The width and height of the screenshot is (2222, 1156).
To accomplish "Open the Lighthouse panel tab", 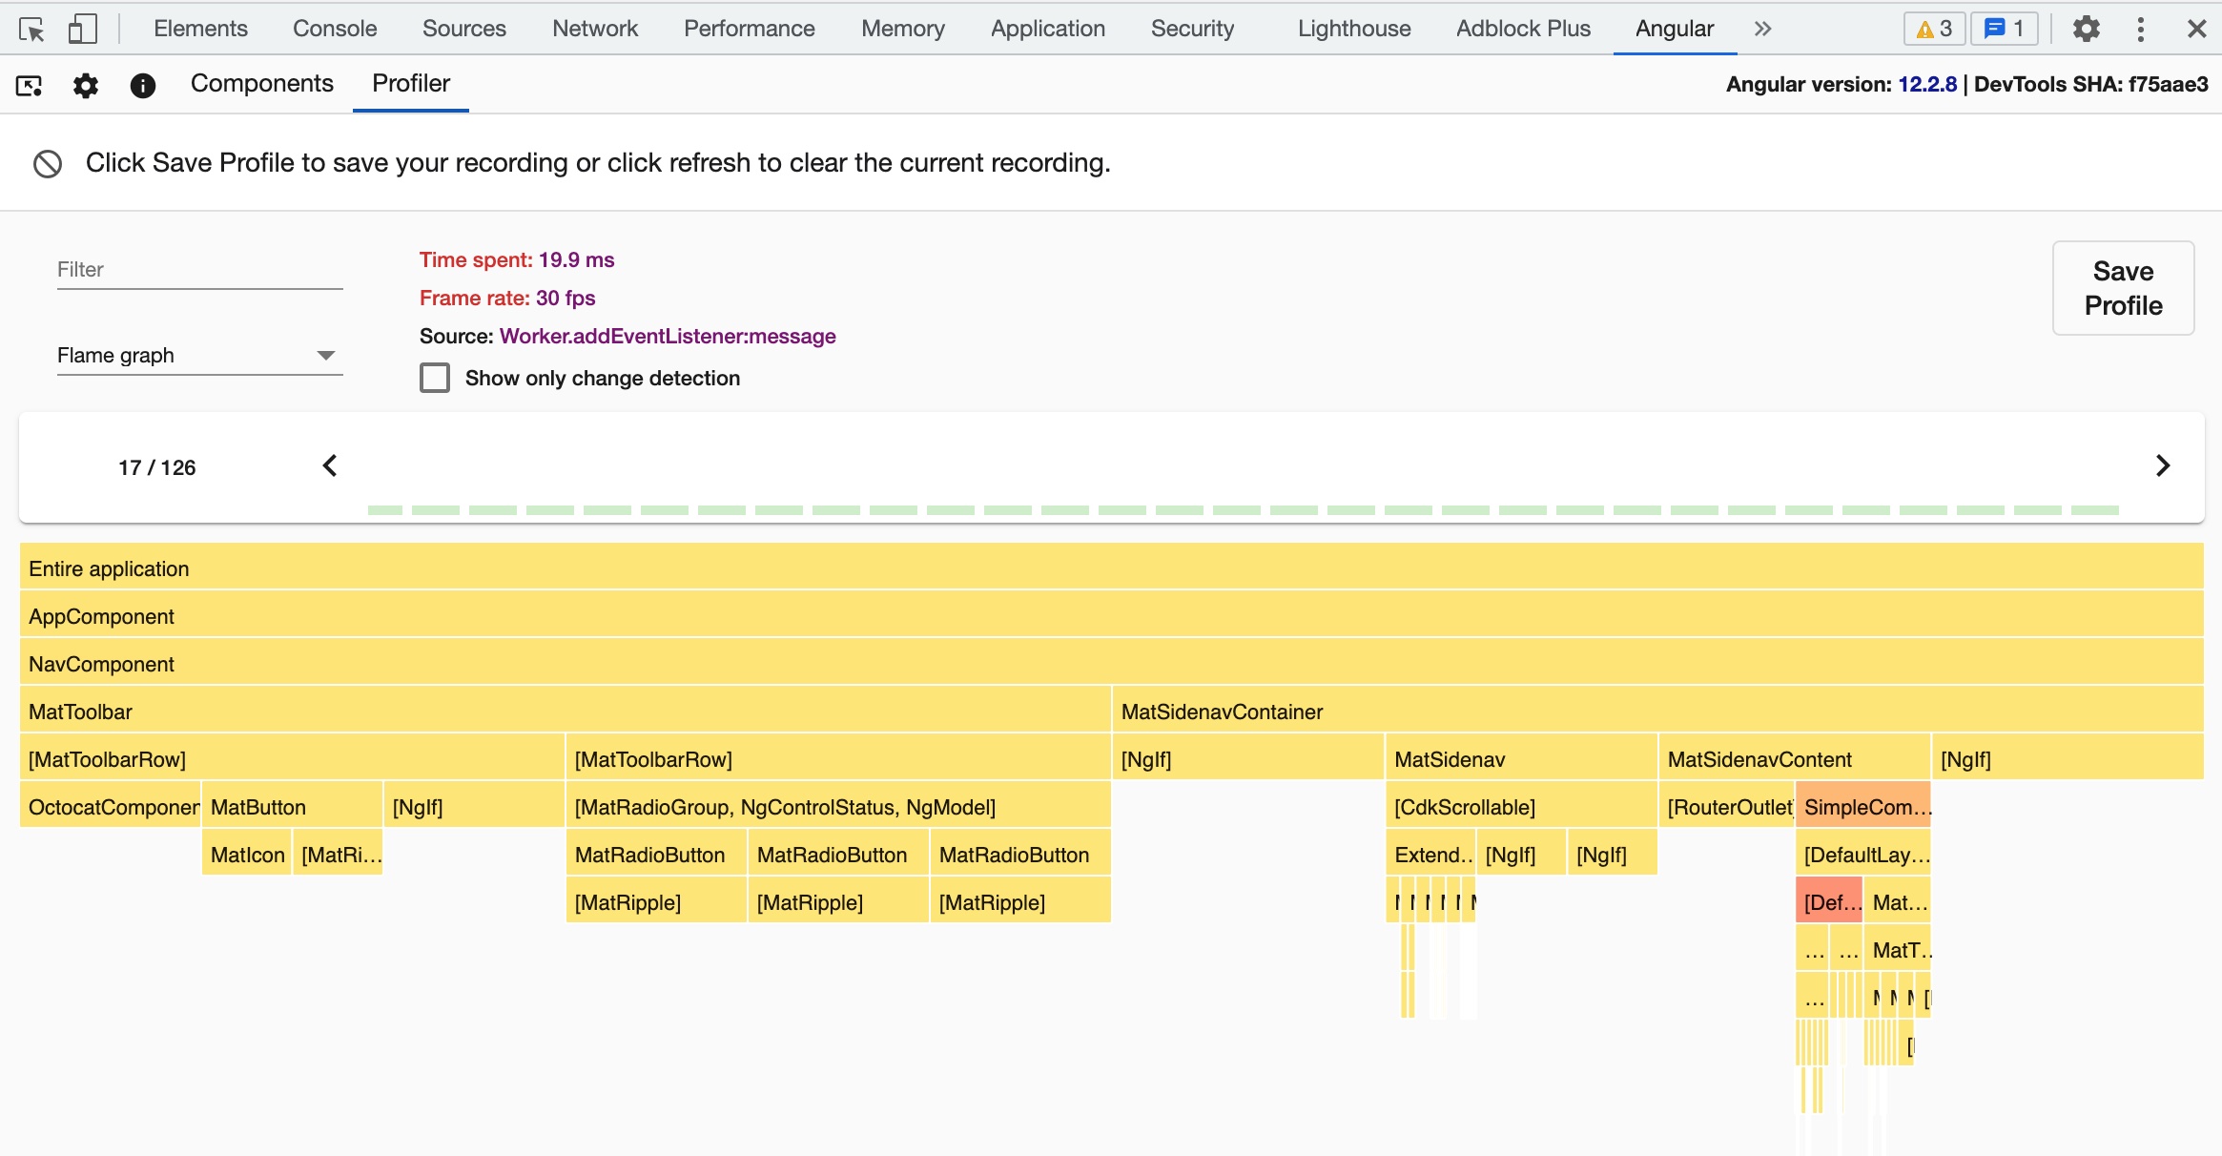I will [x=1353, y=29].
